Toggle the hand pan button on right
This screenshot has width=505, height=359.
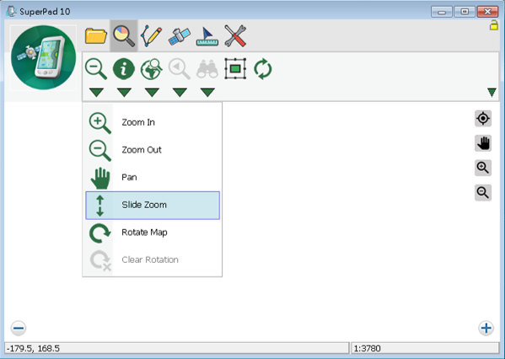click(x=483, y=143)
